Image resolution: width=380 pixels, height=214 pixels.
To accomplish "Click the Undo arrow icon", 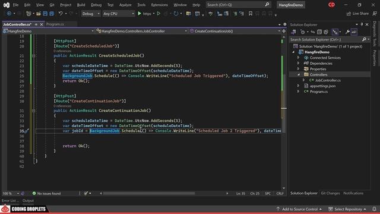I will [x=61, y=14].
